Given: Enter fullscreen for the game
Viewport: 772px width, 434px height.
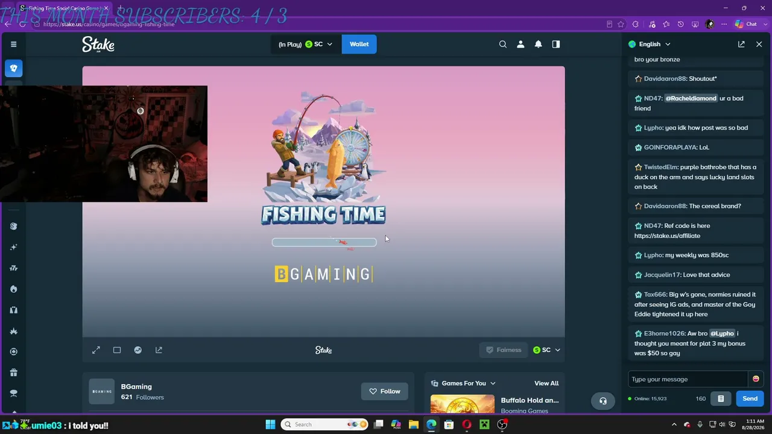Looking at the screenshot, I should click(96, 350).
